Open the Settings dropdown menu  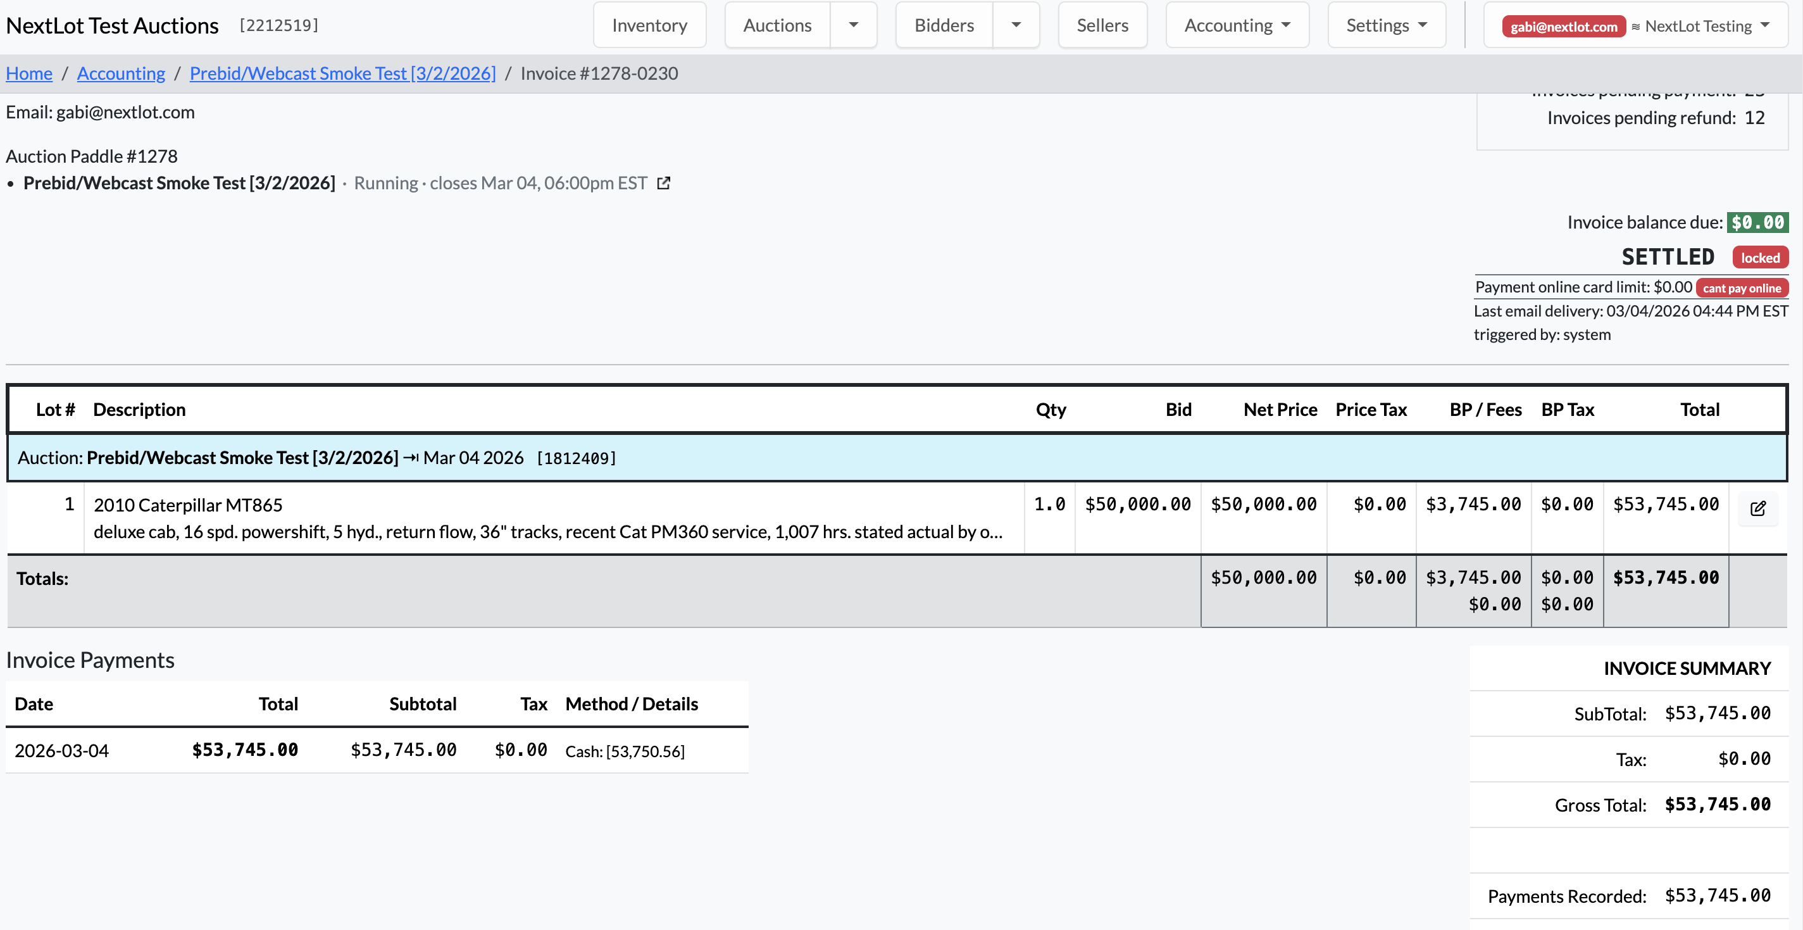(x=1386, y=25)
